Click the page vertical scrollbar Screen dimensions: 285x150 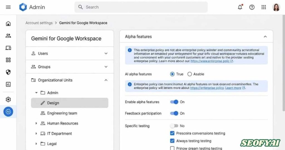click(284, 63)
